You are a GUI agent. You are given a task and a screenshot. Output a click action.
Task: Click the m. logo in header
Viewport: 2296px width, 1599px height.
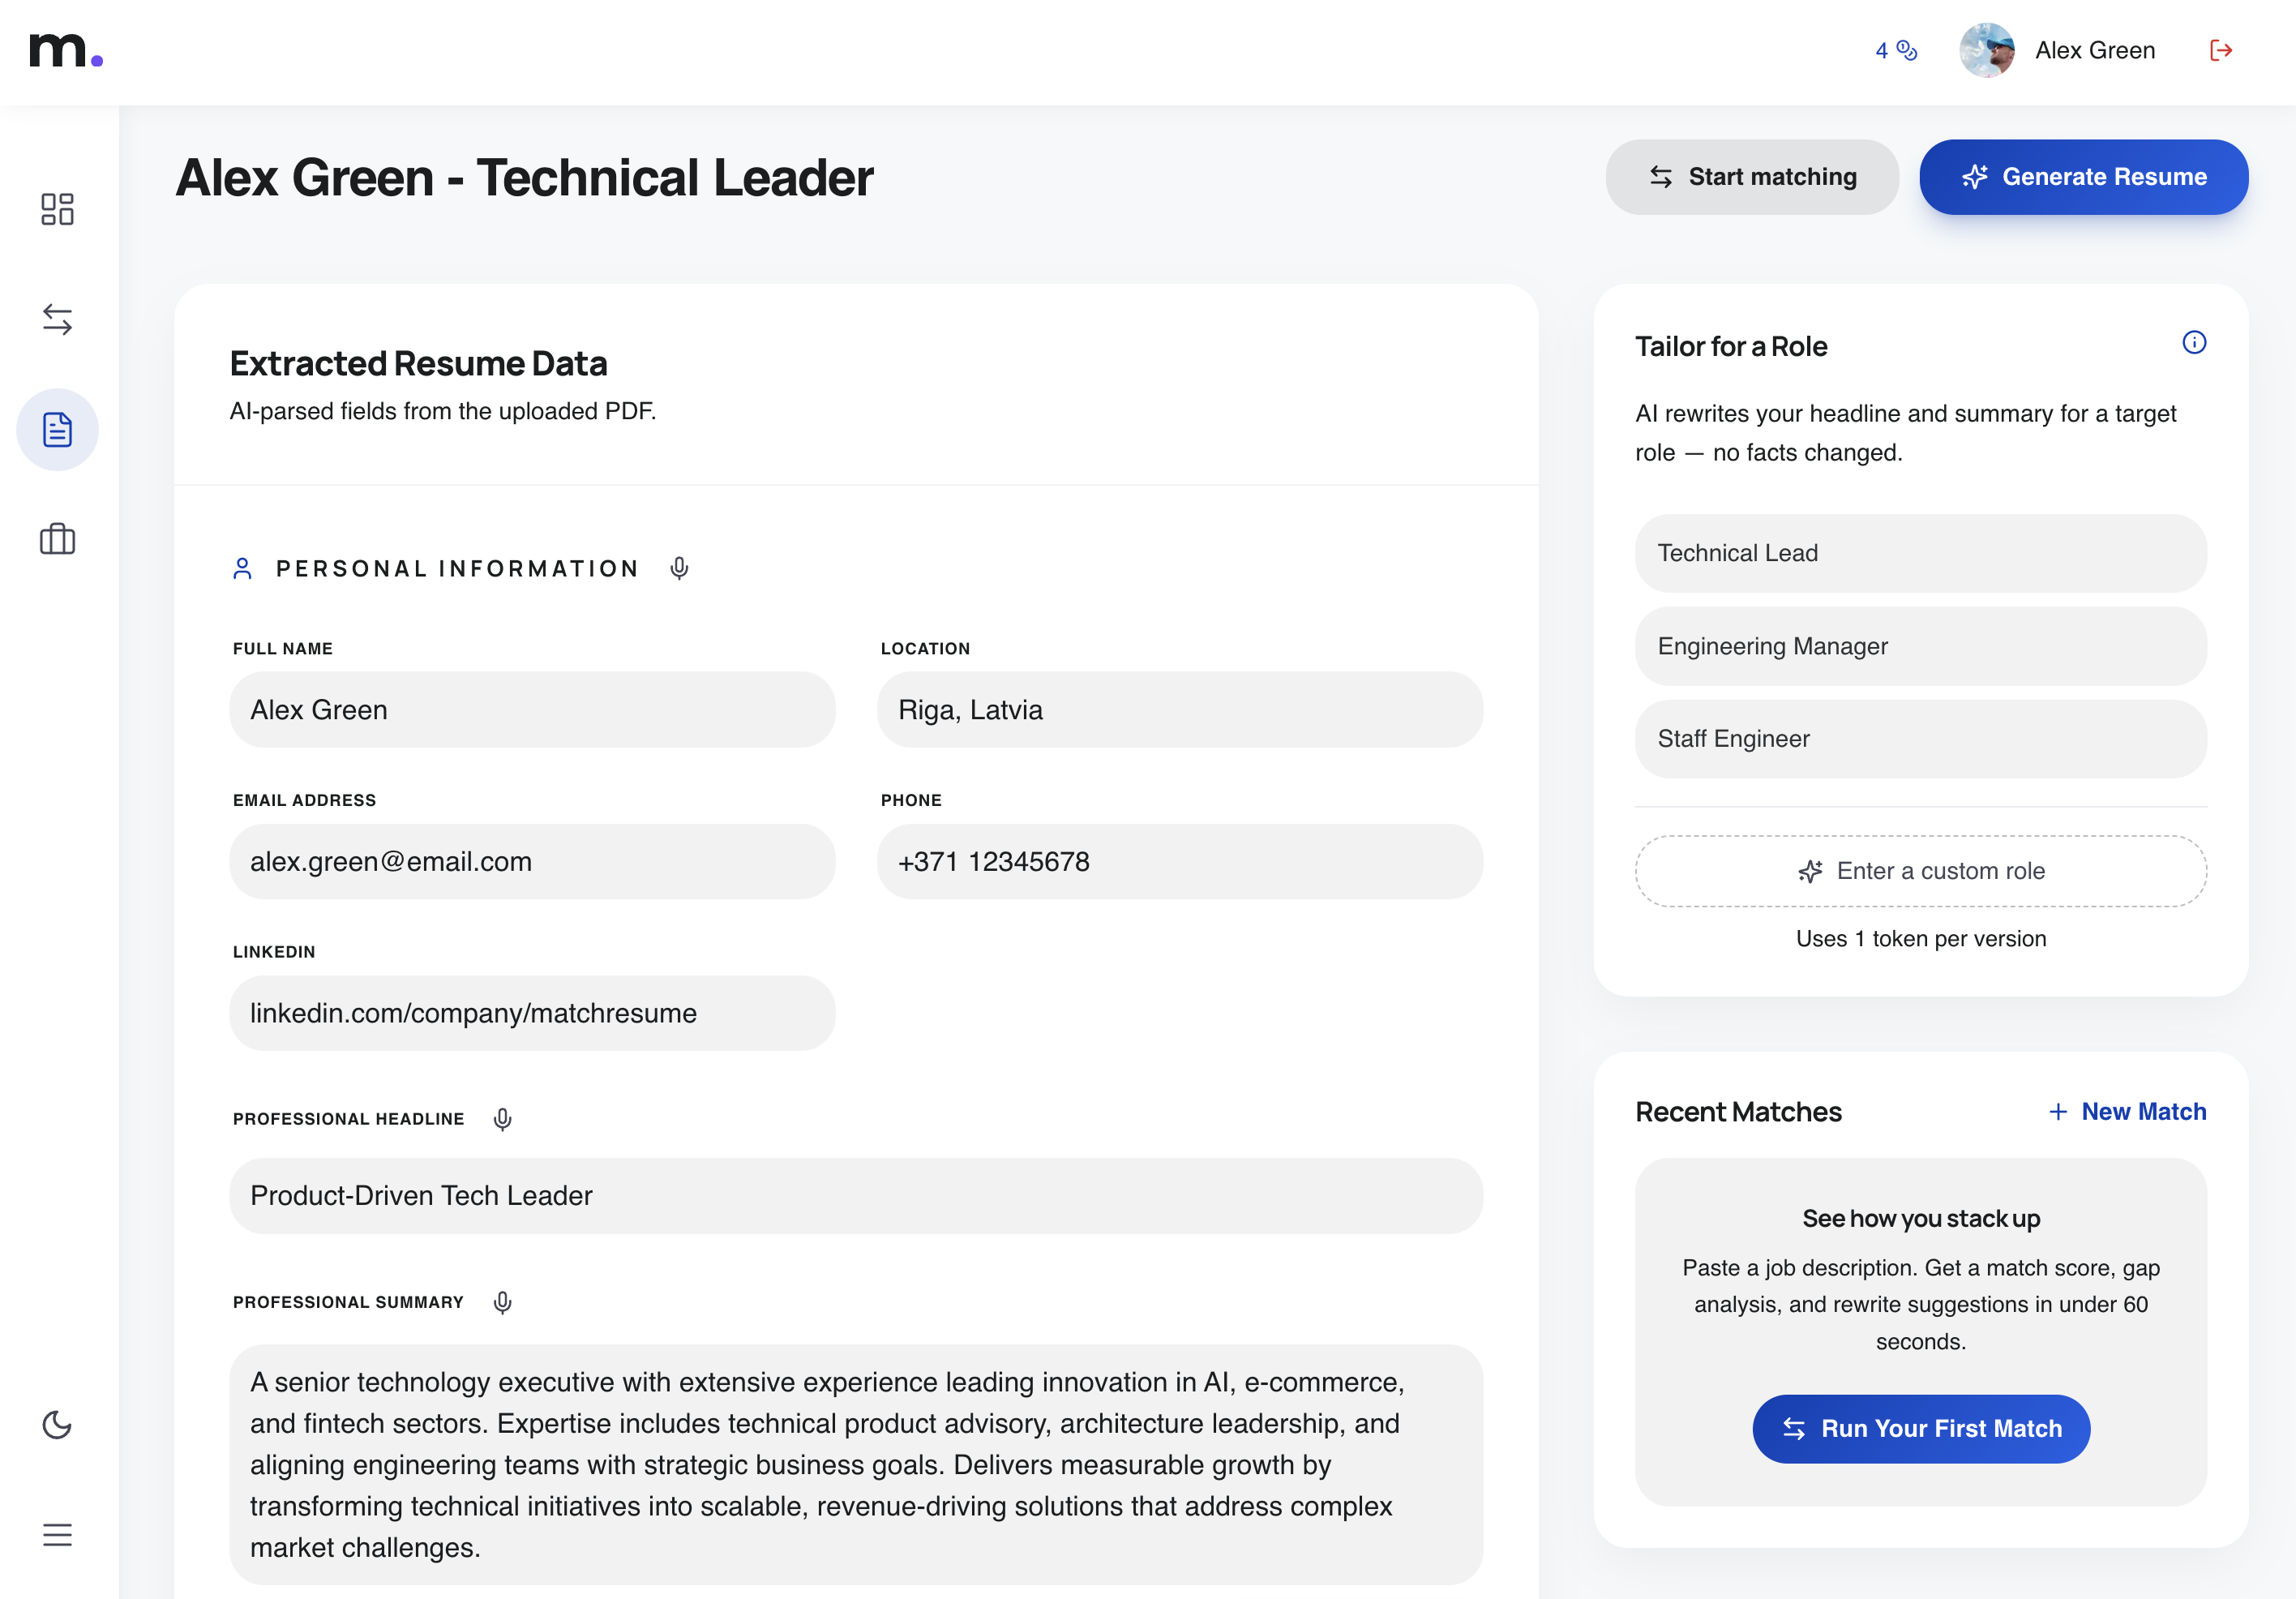click(66, 50)
